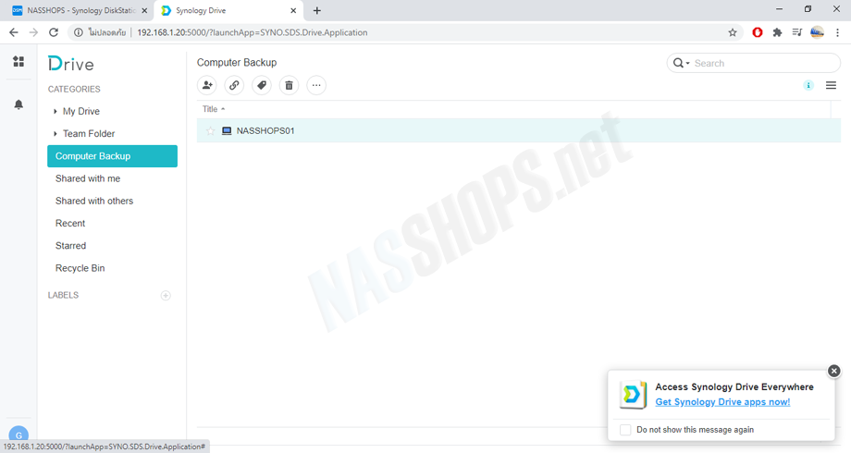The width and height of the screenshot is (851, 453).
Task: Switch to NASSHOPS Synology DiskStation tab
Action: click(x=80, y=10)
